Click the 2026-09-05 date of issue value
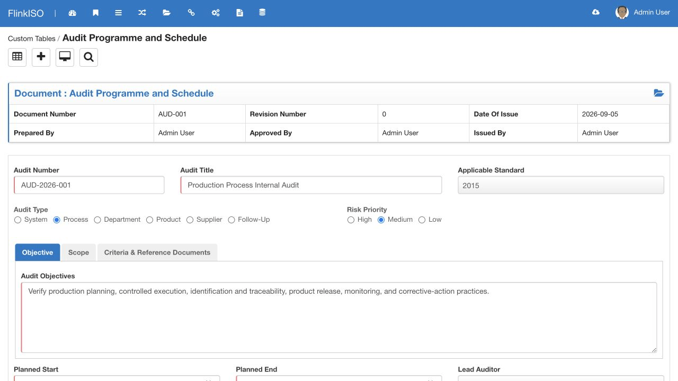The height and width of the screenshot is (381, 678). point(600,114)
